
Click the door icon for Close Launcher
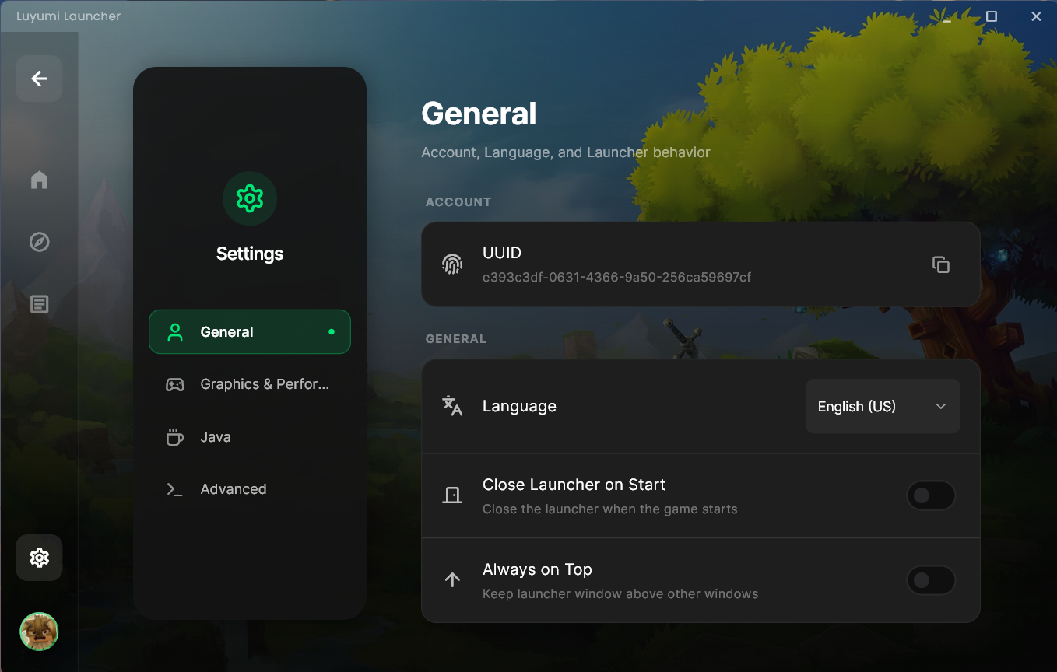(452, 495)
